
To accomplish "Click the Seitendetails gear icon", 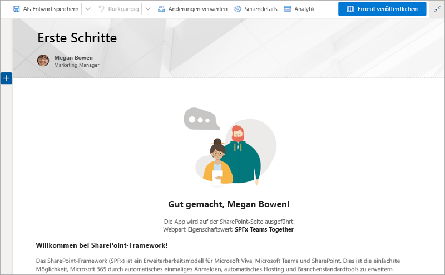I will 238,9.
